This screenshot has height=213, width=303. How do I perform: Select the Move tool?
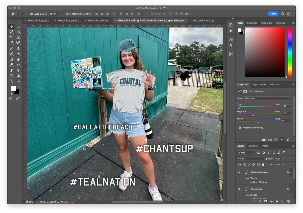point(11,26)
